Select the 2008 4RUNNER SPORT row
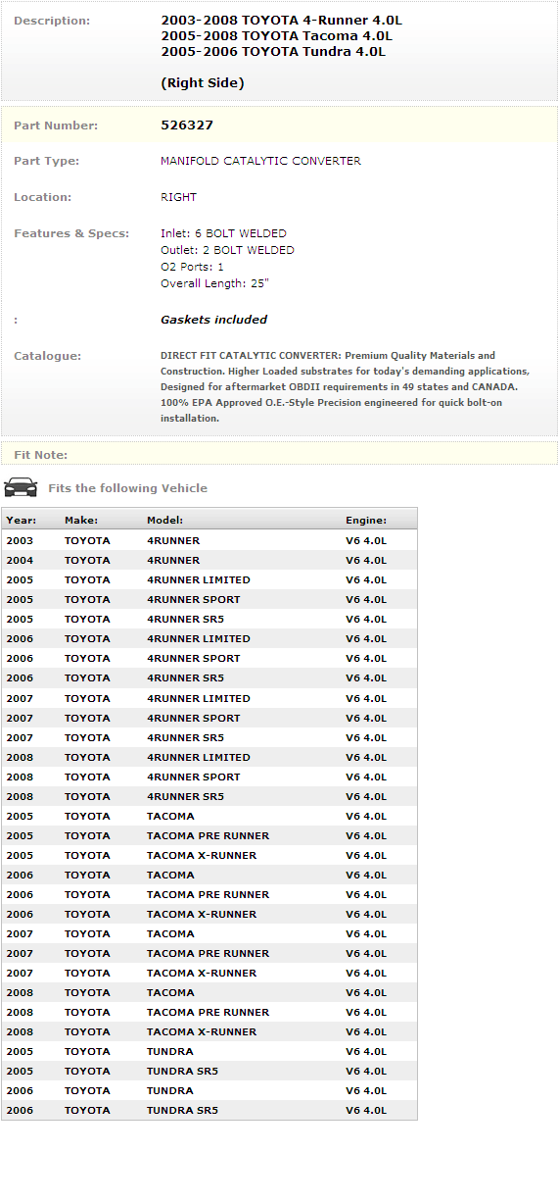The height and width of the screenshot is (1203, 558). (x=209, y=777)
